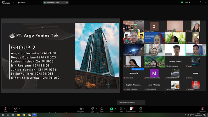Screen dimensions: 208x117
Task: Click the Novita name label
Action: [190, 31]
